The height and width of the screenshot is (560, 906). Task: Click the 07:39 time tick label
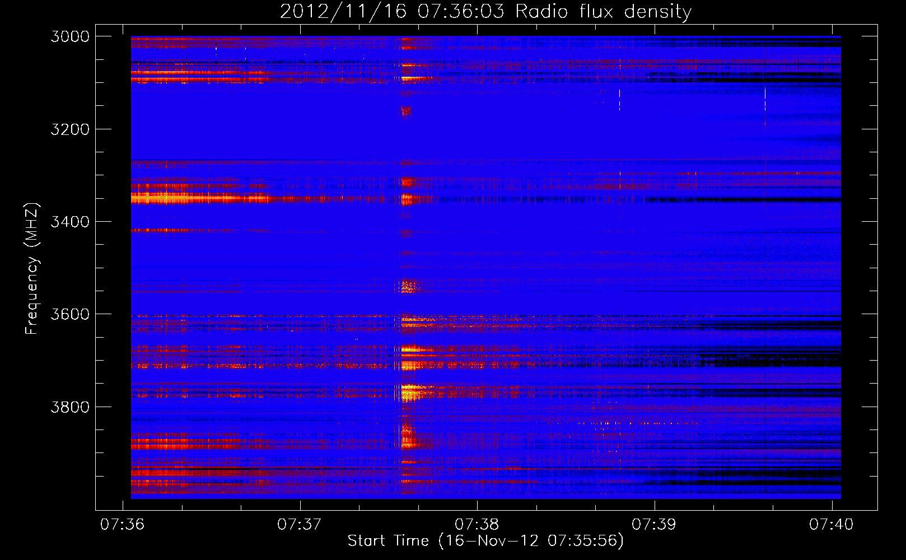654,524
